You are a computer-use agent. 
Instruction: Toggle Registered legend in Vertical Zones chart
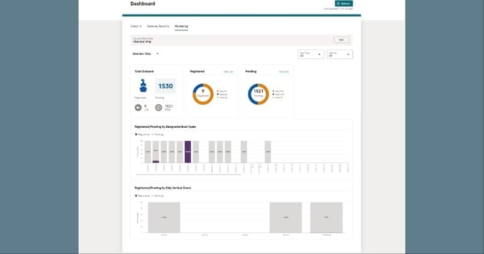click(x=143, y=196)
